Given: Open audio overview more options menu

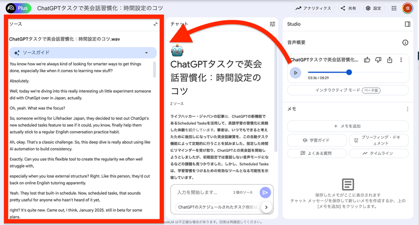Looking at the screenshot, I should click(401, 60).
